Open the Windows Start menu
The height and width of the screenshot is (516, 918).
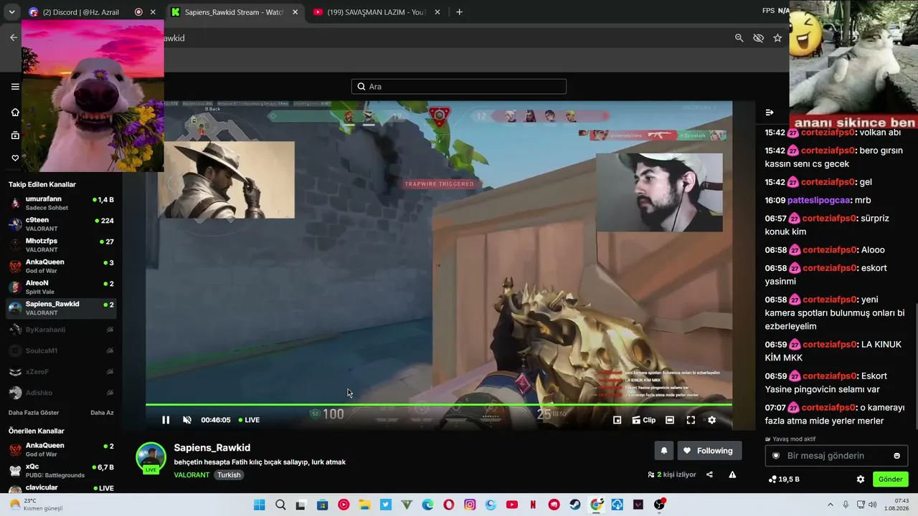point(260,505)
